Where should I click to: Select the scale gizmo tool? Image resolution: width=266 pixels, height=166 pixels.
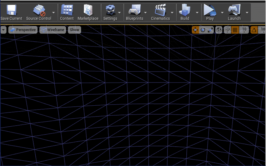click(210, 30)
